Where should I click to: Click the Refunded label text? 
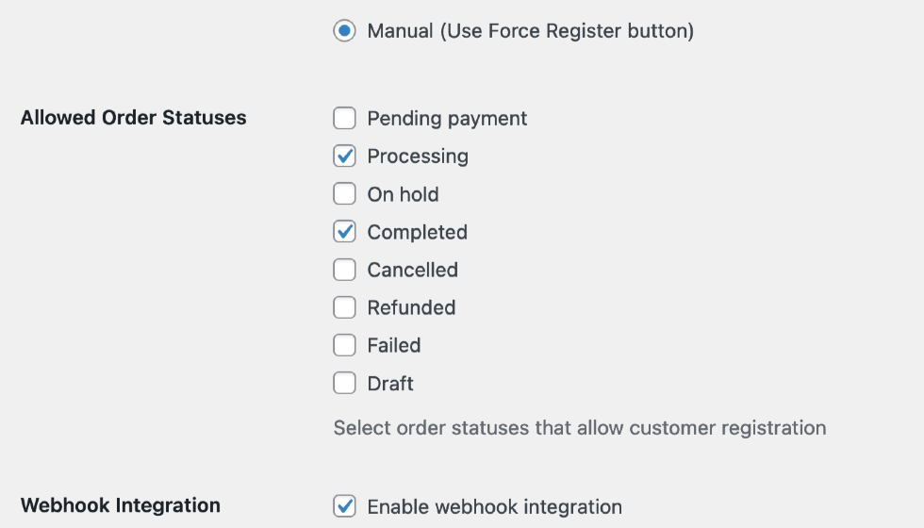click(411, 307)
